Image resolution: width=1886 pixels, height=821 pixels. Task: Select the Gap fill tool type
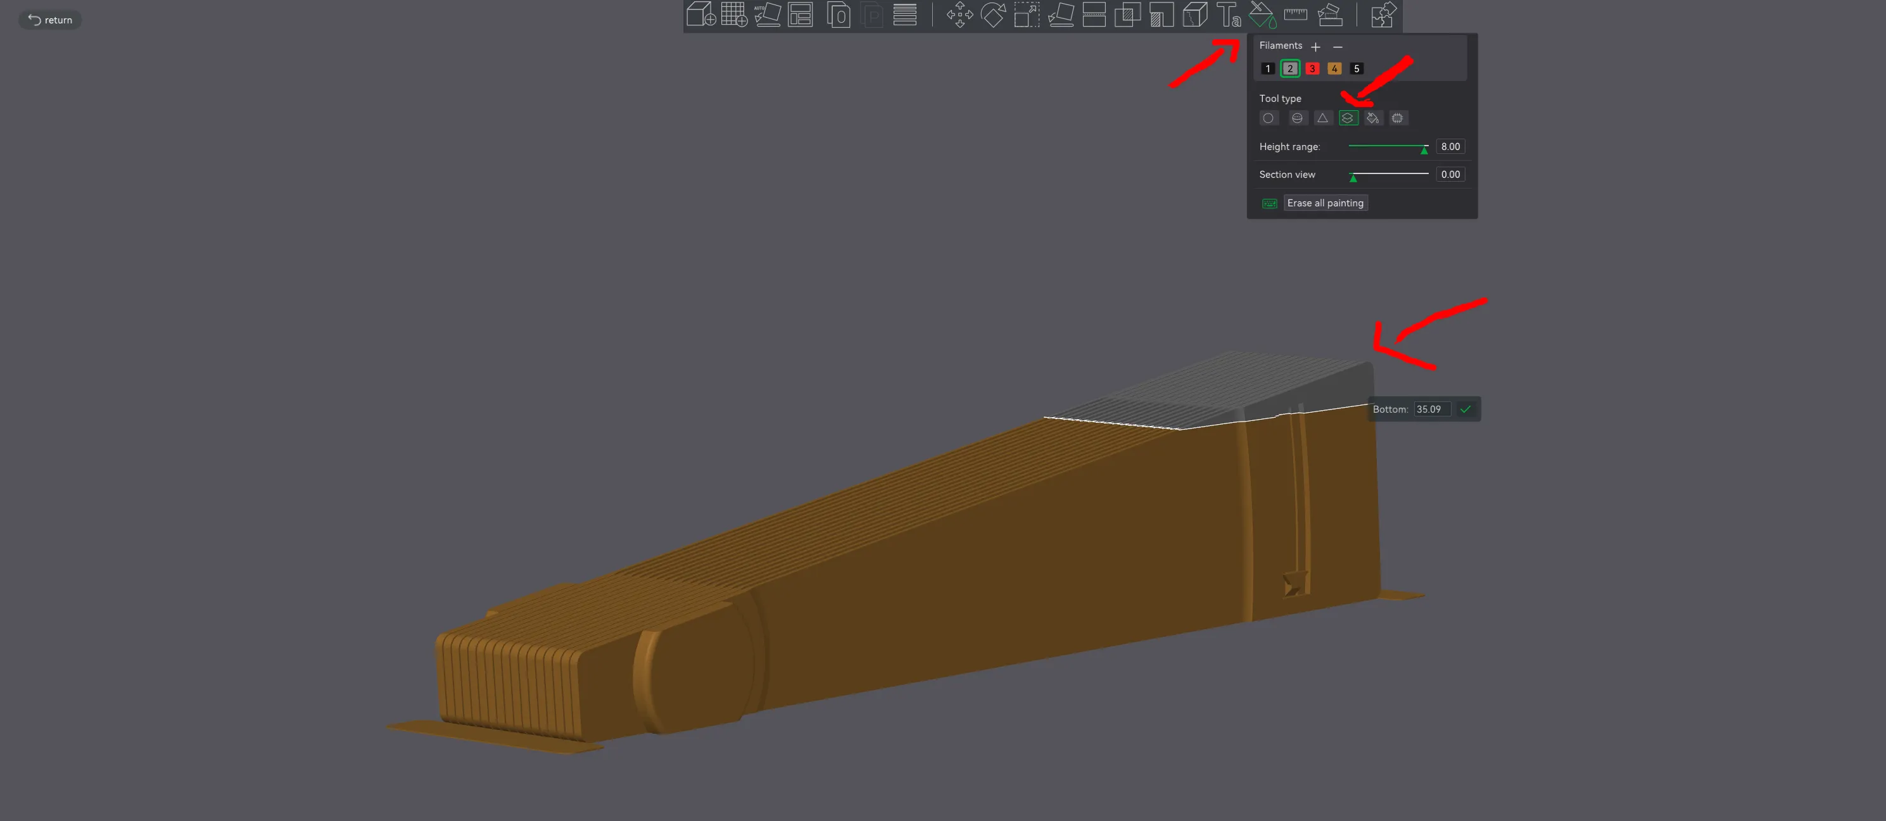click(x=1398, y=118)
